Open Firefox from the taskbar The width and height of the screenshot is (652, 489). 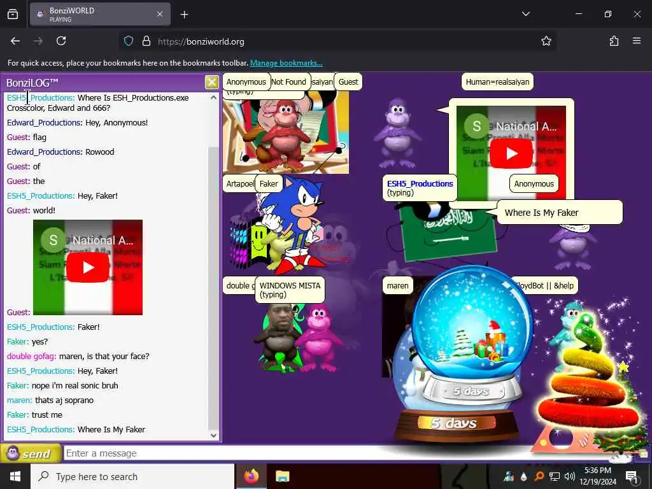click(x=251, y=476)
